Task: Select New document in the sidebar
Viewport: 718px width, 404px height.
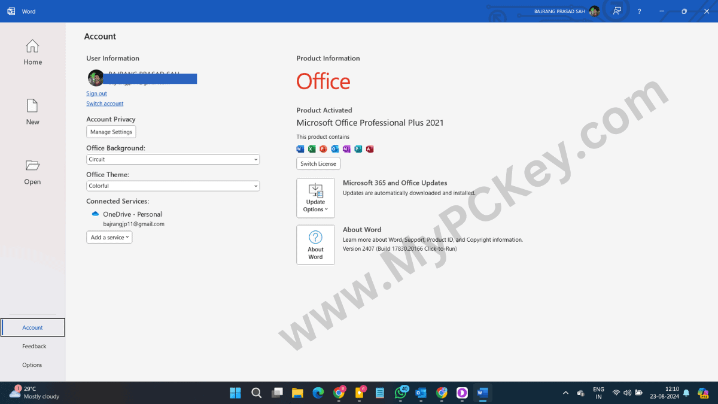Action: 32,113
